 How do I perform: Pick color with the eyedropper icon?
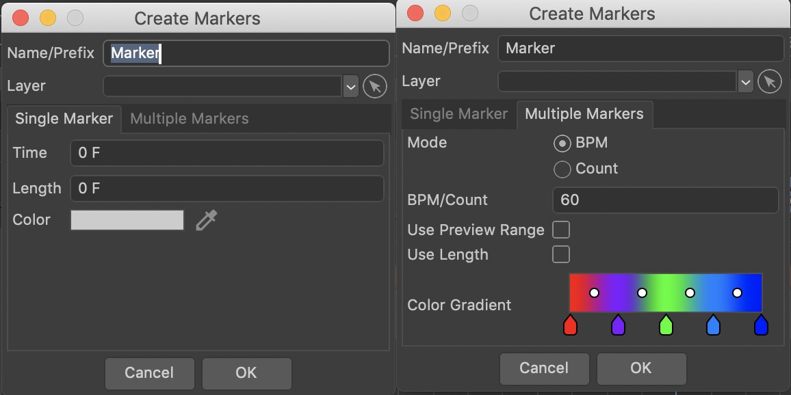tap(207, 220)
